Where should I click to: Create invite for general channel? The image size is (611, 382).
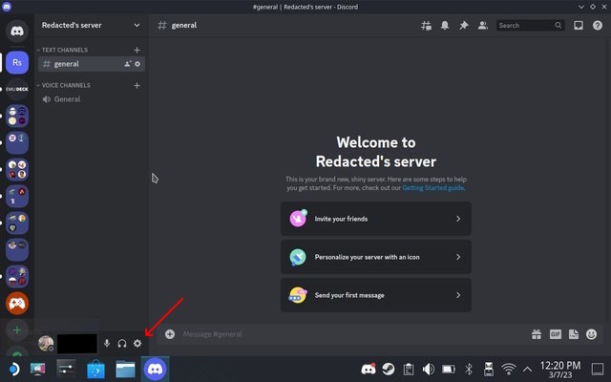click(x=127, y=64)
